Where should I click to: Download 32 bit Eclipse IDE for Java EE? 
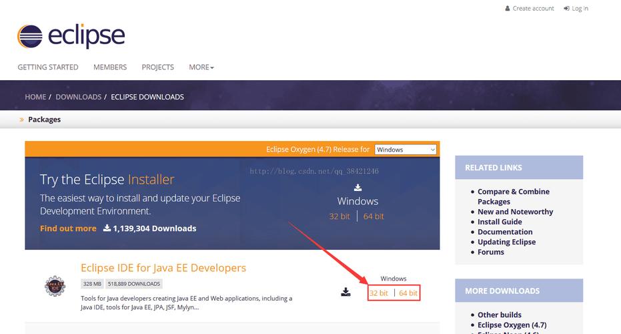coord(378,293)
